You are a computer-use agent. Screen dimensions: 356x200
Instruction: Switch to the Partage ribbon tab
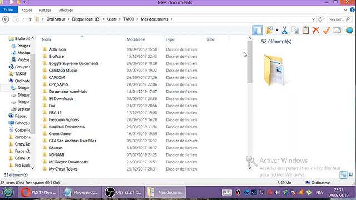pos(45,10)
